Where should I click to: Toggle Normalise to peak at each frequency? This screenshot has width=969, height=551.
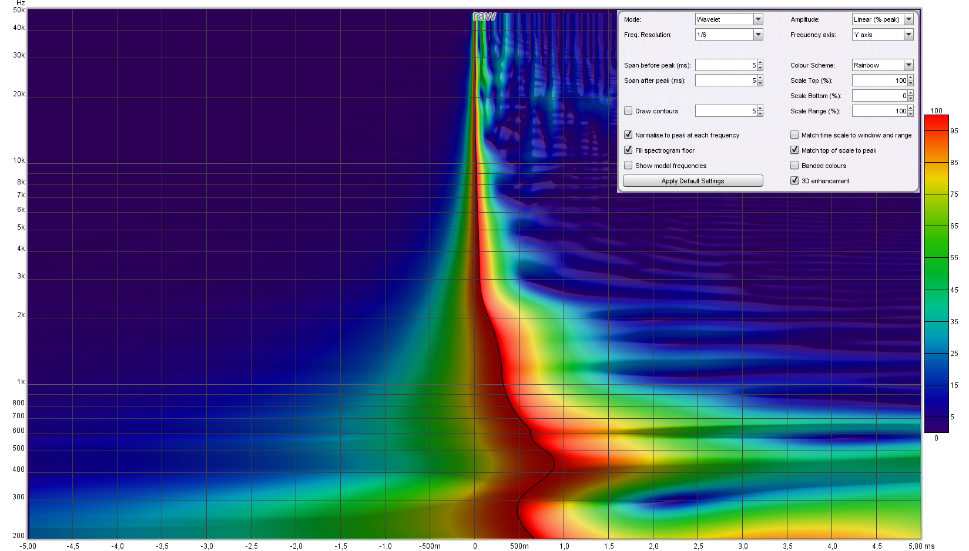coord(628,135)
